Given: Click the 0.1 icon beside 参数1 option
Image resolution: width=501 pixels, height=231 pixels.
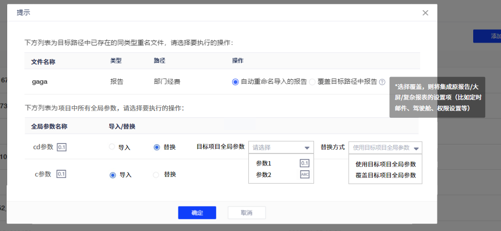Looking at the screenshot, I should pos(304,164).
